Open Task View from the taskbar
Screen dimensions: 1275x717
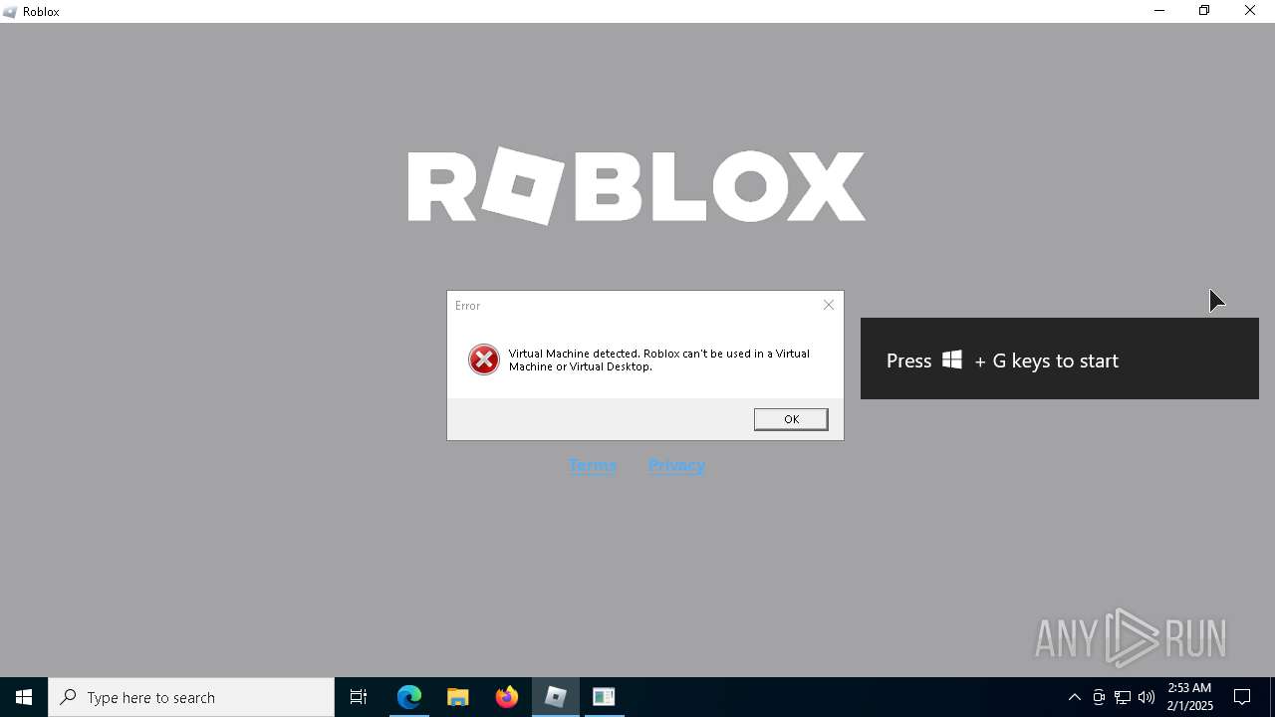359,697
